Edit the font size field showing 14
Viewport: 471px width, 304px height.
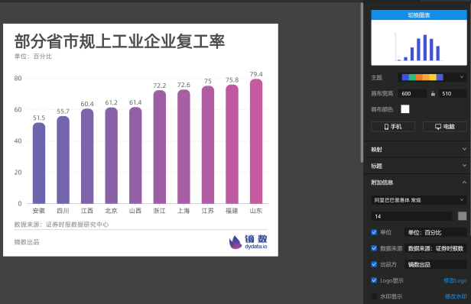tap(411, 216)
